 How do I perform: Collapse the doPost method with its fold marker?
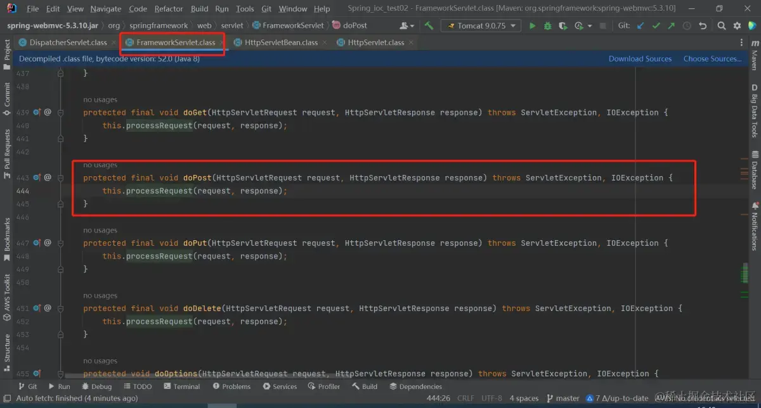pyautogui.click(x=61, y=177)
